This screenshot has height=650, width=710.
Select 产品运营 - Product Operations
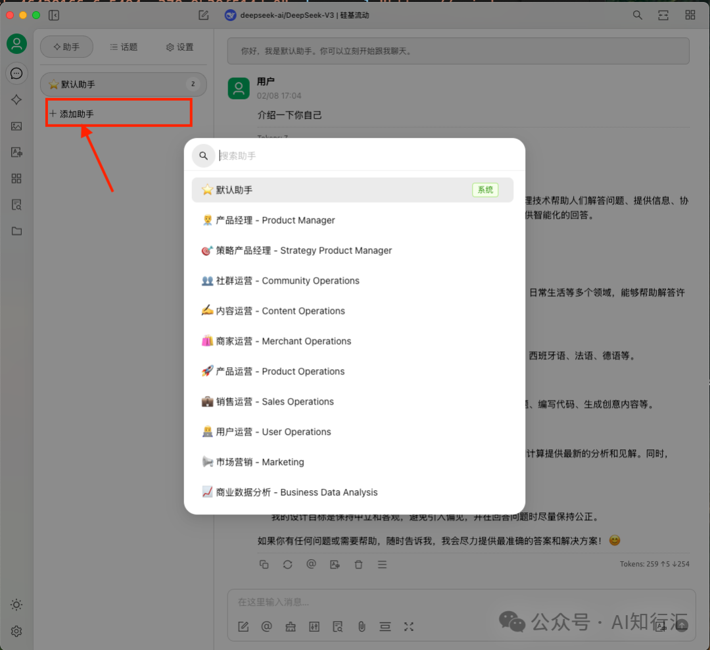[x=353, y=371]
